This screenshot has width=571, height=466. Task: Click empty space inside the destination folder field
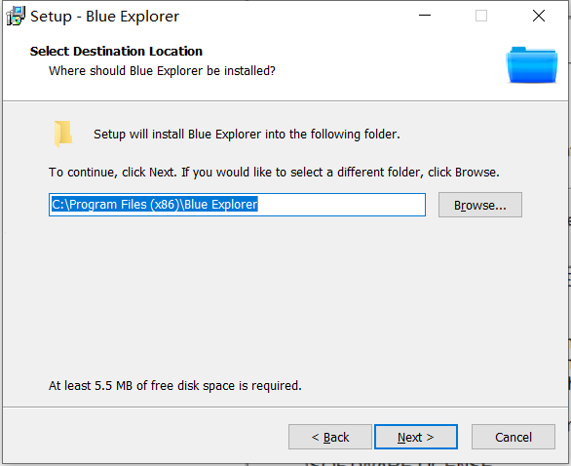tap(341, 205)
